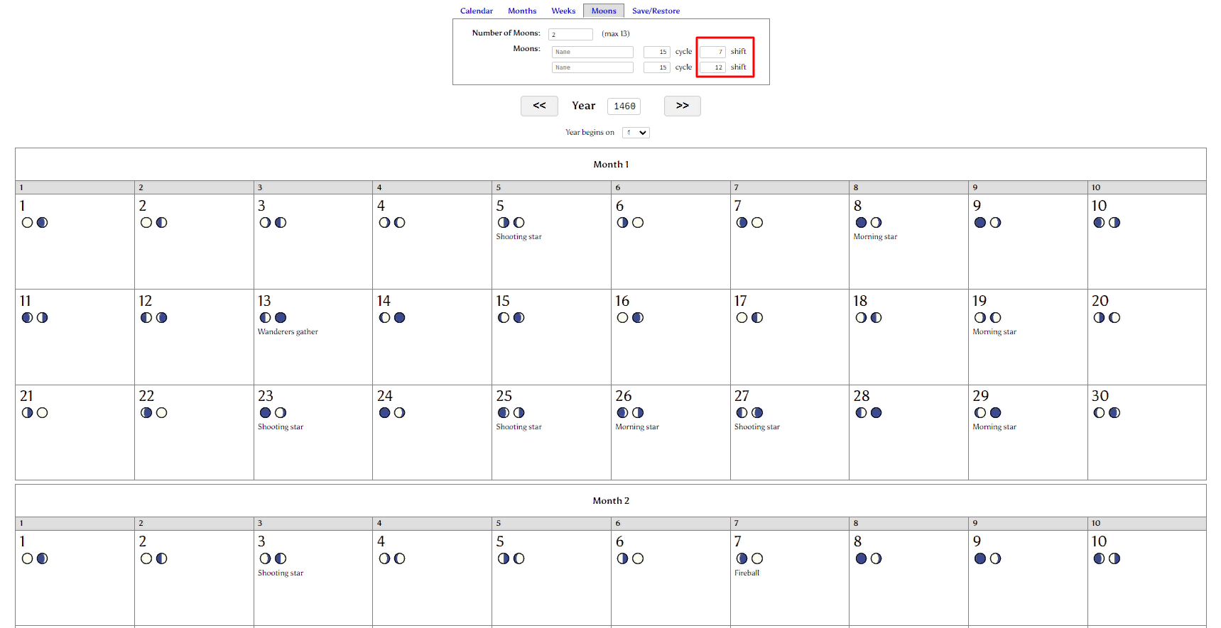This screenshot has height=628, width=1221.
Task: Open the Save/Restore tab
Action: (x=656, y=11)
